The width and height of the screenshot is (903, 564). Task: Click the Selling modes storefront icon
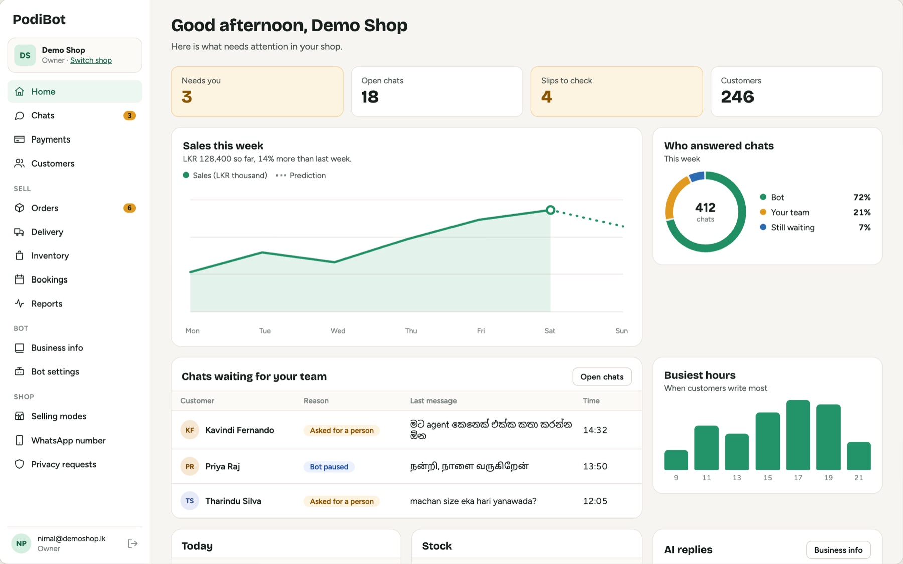click(x=19, y=416)
